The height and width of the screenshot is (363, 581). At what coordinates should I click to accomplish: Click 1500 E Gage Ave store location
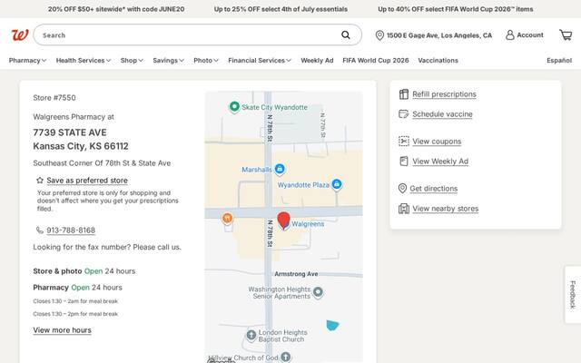click(x=439, y=35)
